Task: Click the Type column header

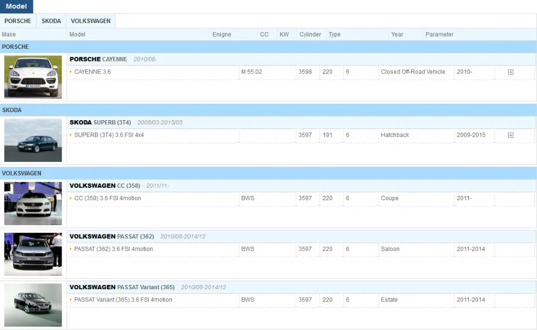Action: 335,34
